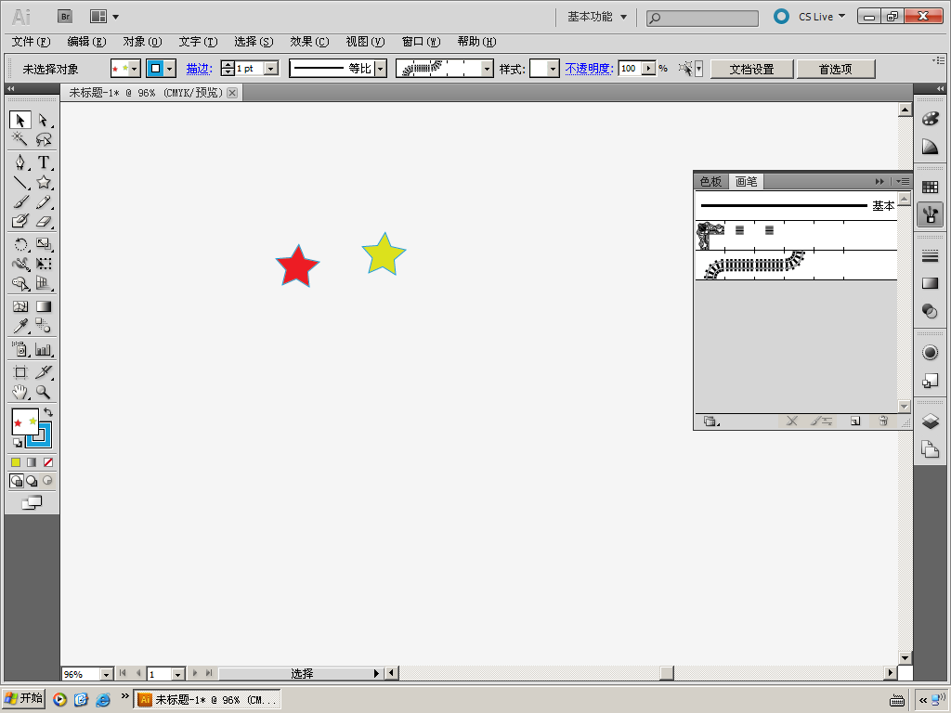The width and height of the screenshot is (951, 713).
Task: Switch to the 色板 panel tab
Action: [710, 181]
